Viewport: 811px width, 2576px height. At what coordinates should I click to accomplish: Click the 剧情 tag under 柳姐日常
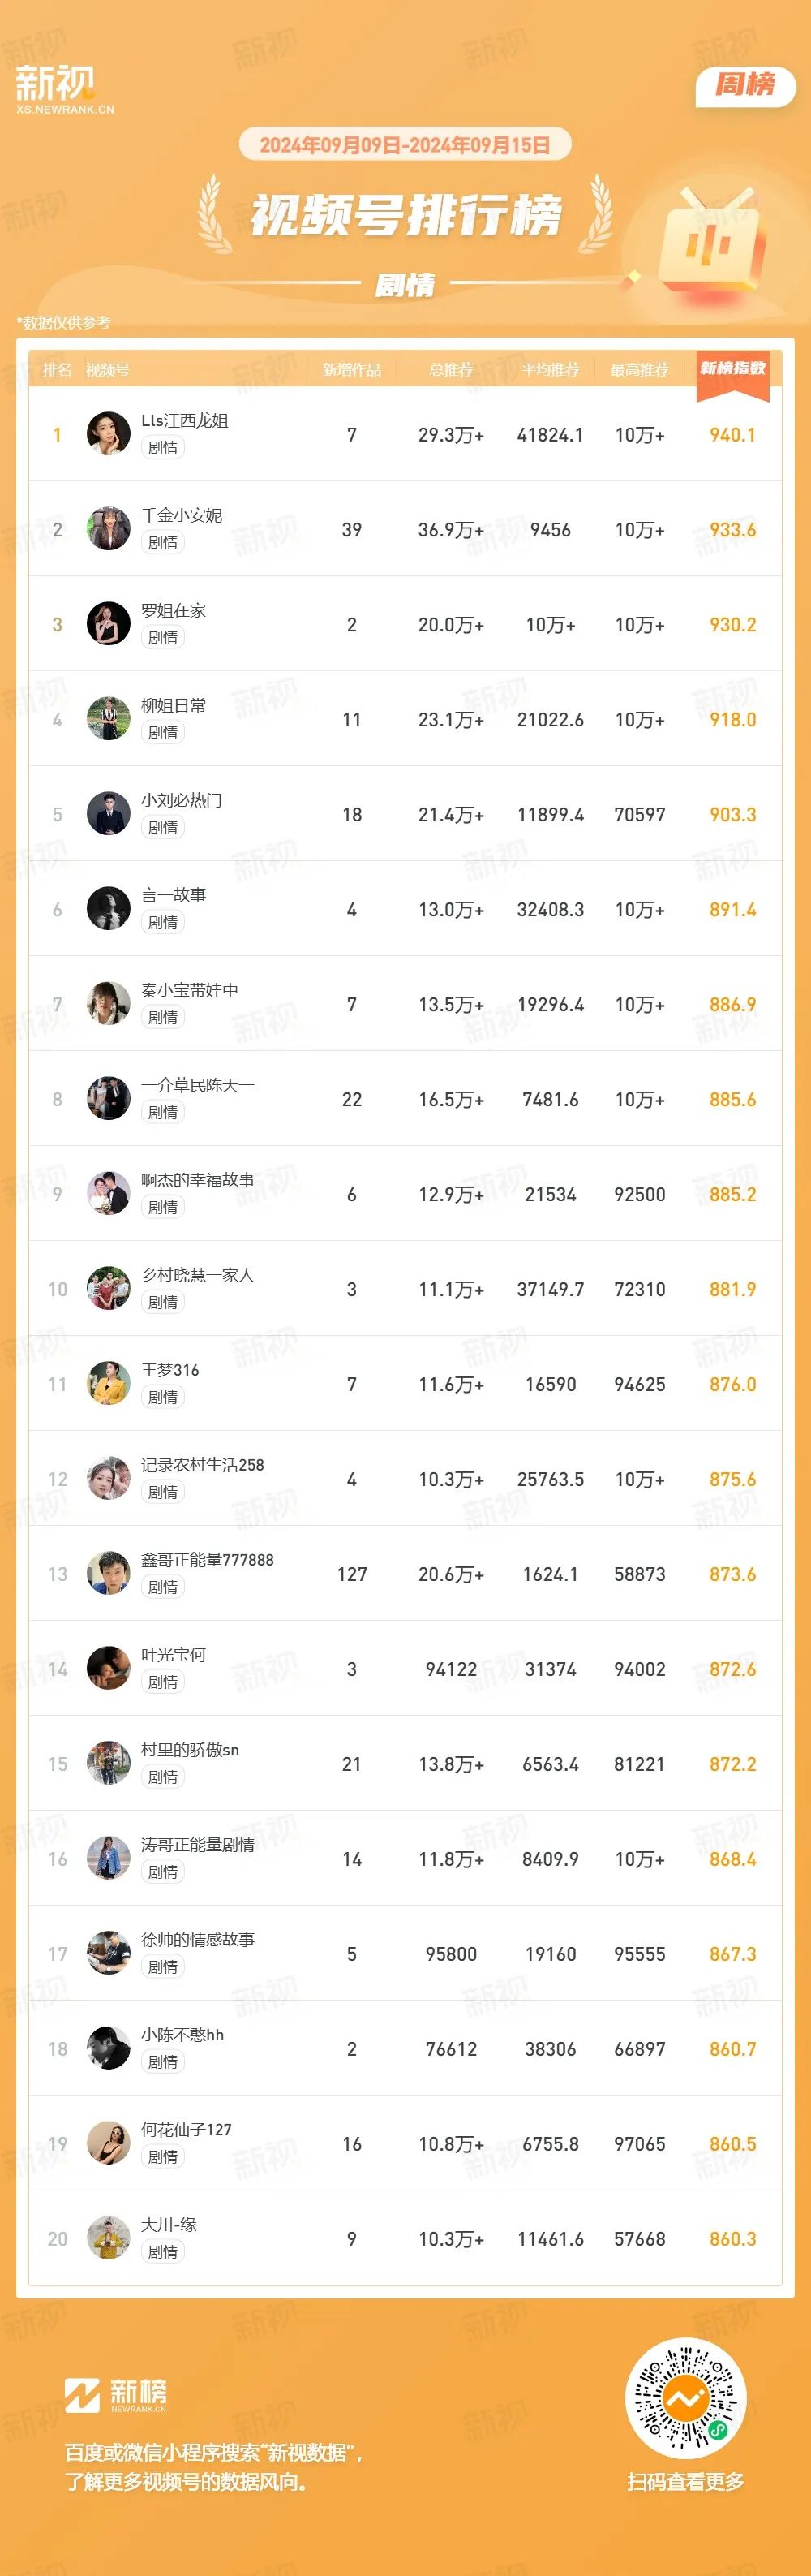(163, 732)
